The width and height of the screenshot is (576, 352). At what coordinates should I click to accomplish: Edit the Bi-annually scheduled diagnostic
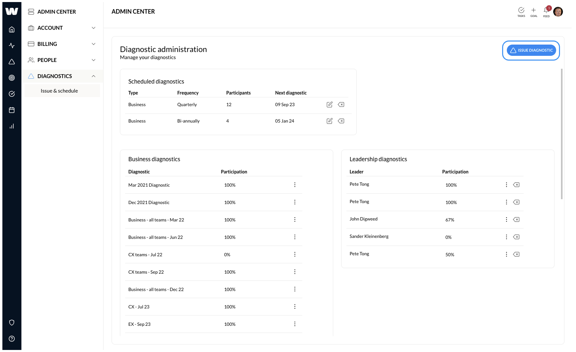tap(329, 121)
